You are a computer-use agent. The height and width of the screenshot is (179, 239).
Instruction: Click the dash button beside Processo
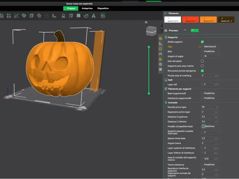185,30
